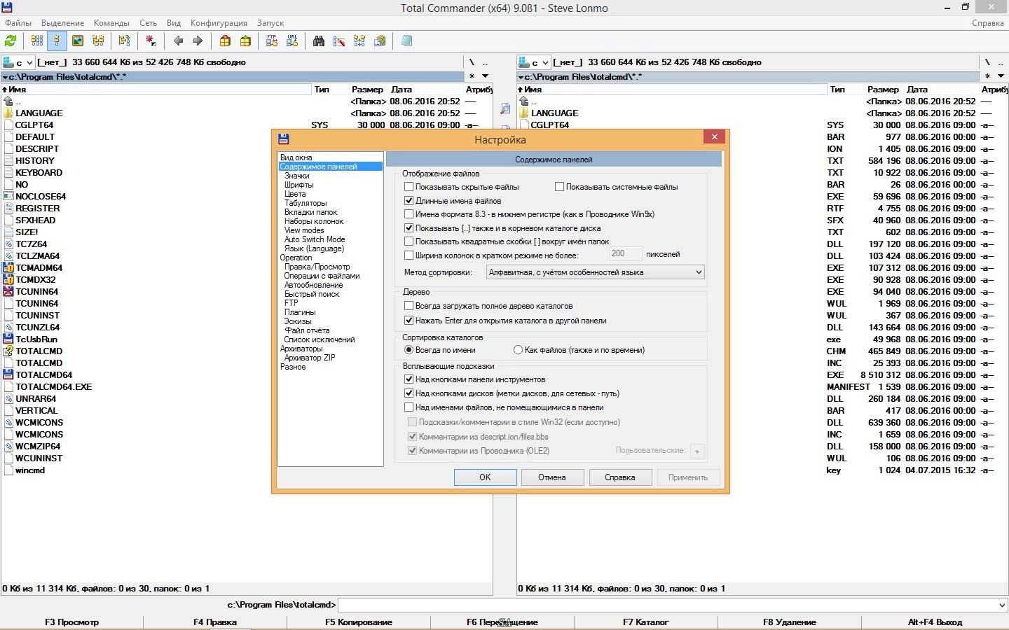Image resolution: width=1009 pixels, height=630 pixels.
Task: Open the FTP connect toolbar icon
Action: click(272, 41)
